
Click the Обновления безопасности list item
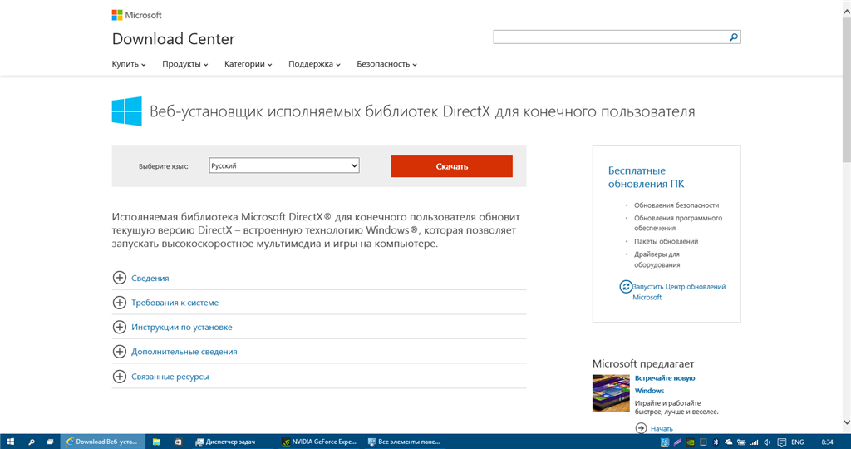click(x=676, y=205)
